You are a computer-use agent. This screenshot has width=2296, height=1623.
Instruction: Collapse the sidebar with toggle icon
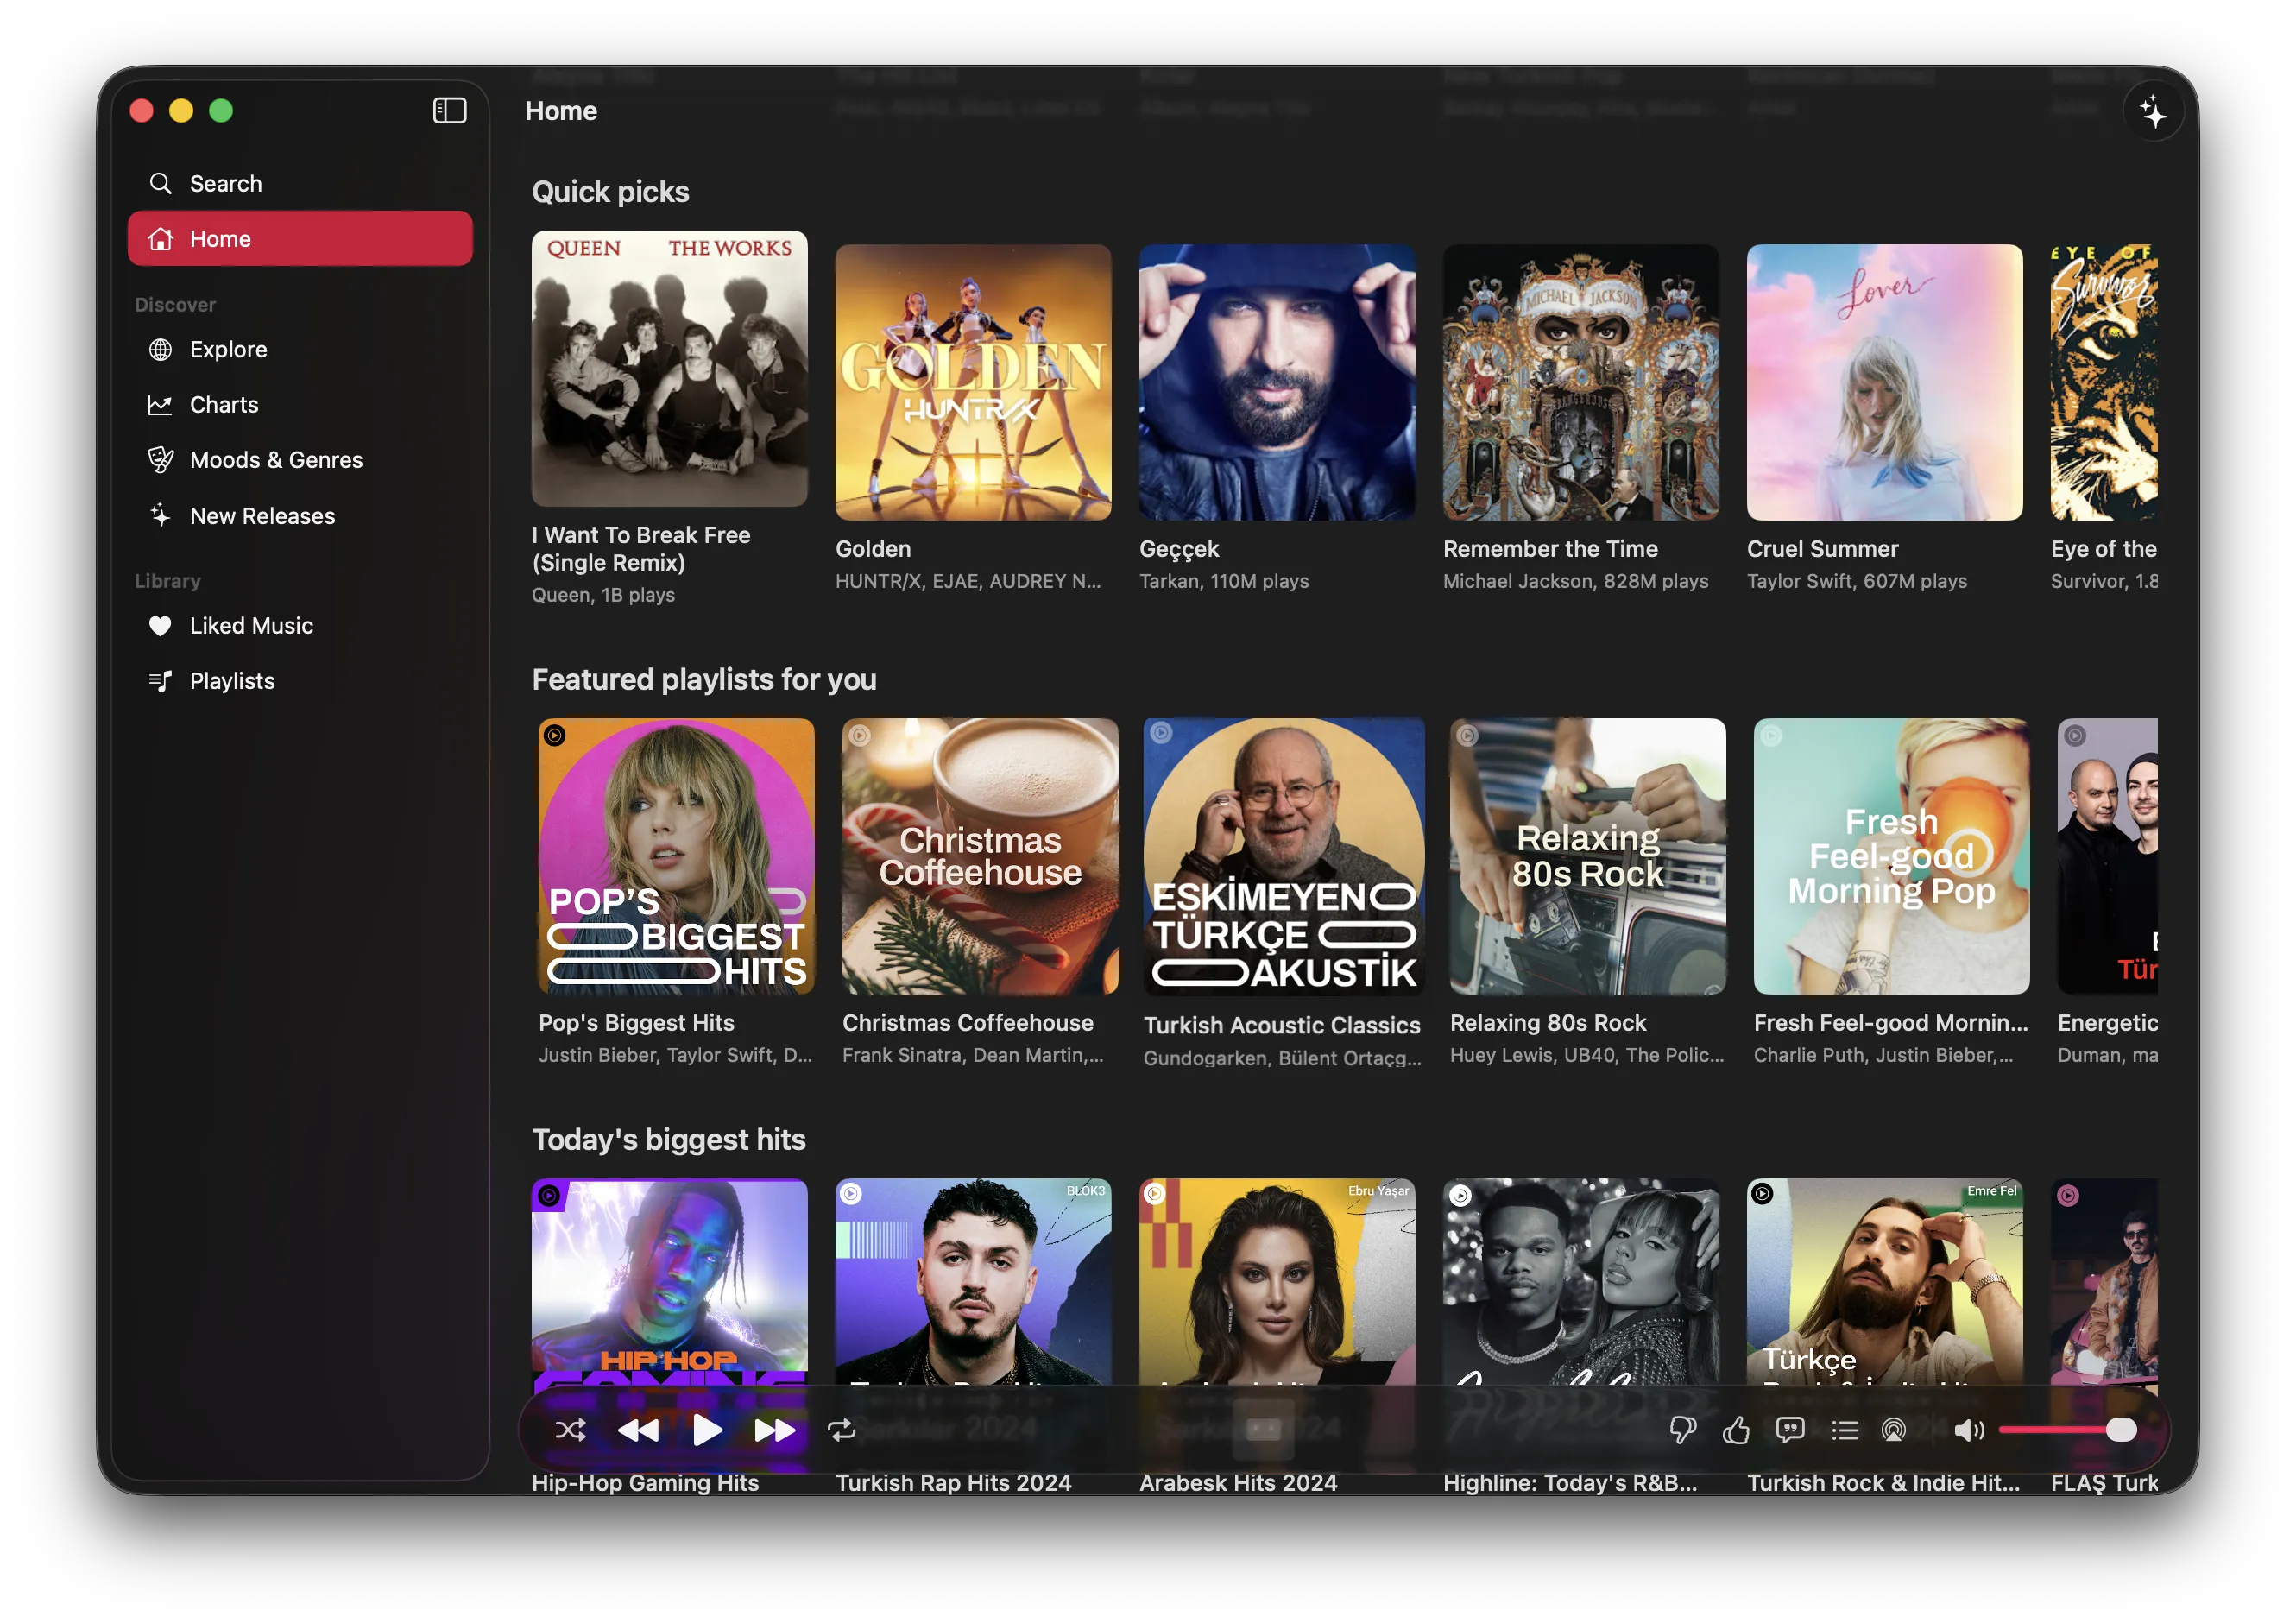(449, 110)
